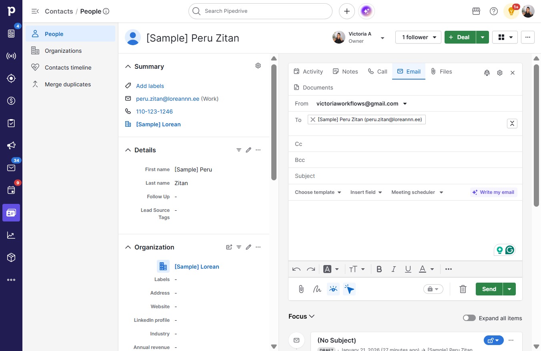Toggle underline formatting
The height and width of the screenshot is (351, 541).
[408, 269]
